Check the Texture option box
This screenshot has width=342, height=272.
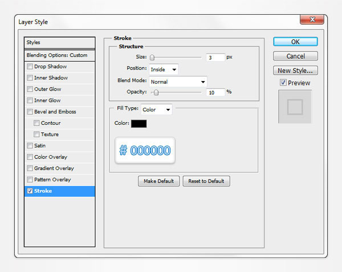click(x=36, y=135)
